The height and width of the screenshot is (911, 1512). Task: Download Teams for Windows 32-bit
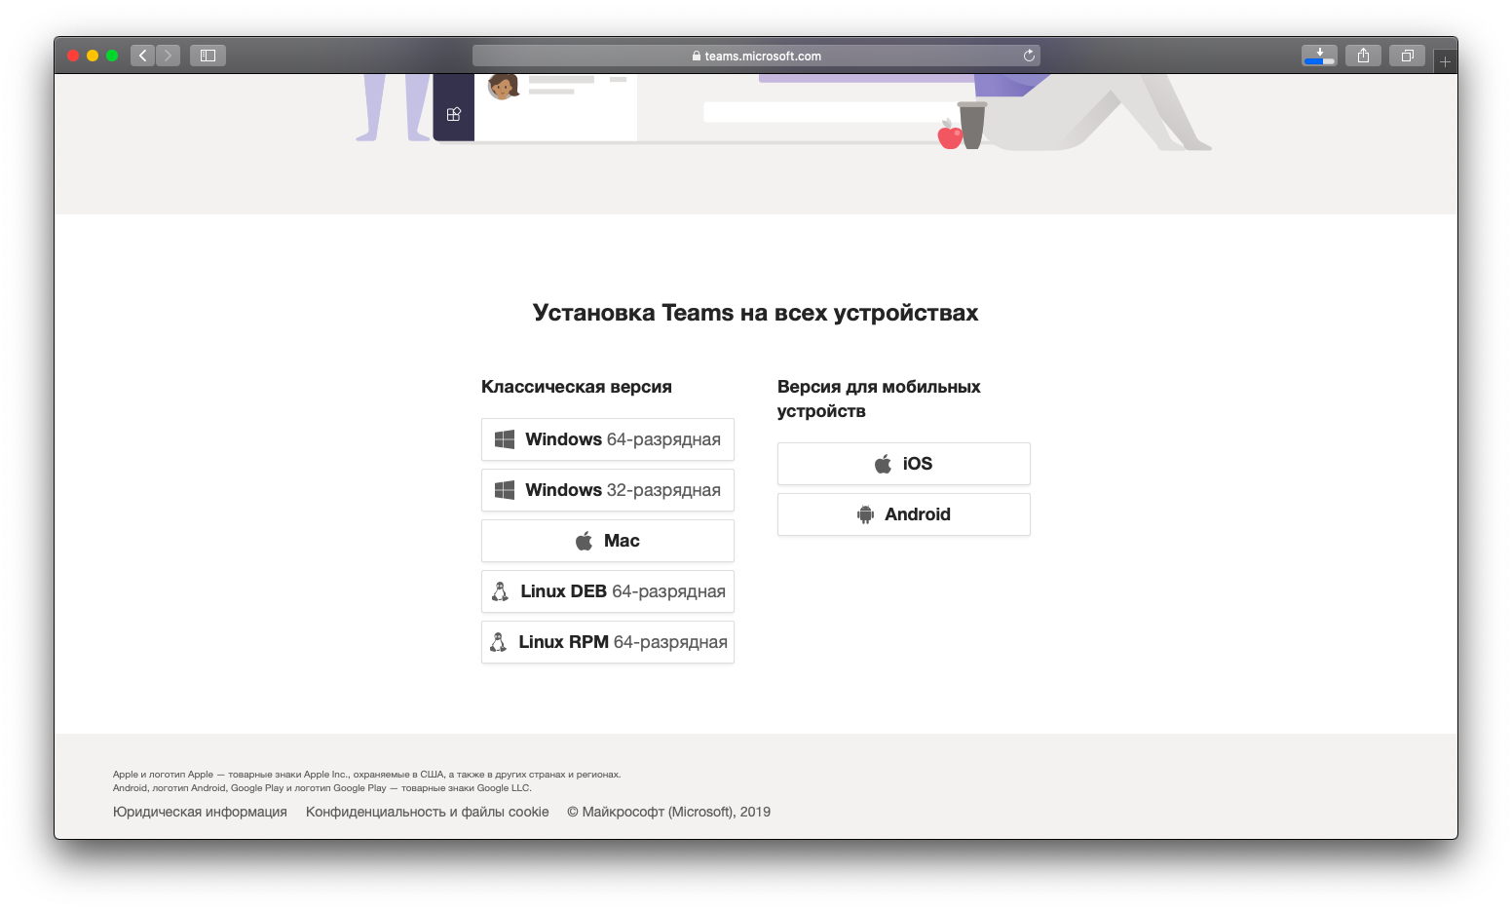tap(608, 490)
